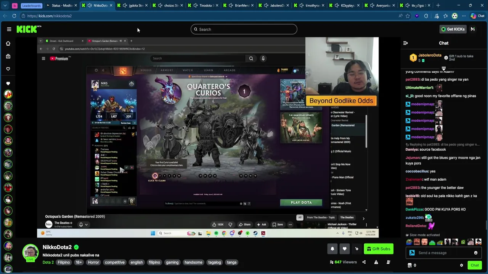Open the browser more options menu
Viewport: 488px width, 274px height.
point(464,16)
